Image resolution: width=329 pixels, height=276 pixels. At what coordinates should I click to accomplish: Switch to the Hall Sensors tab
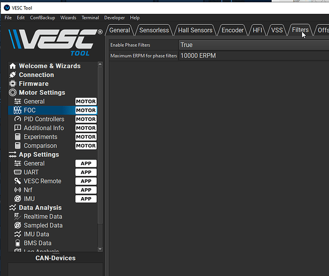(x=195, y=30)
